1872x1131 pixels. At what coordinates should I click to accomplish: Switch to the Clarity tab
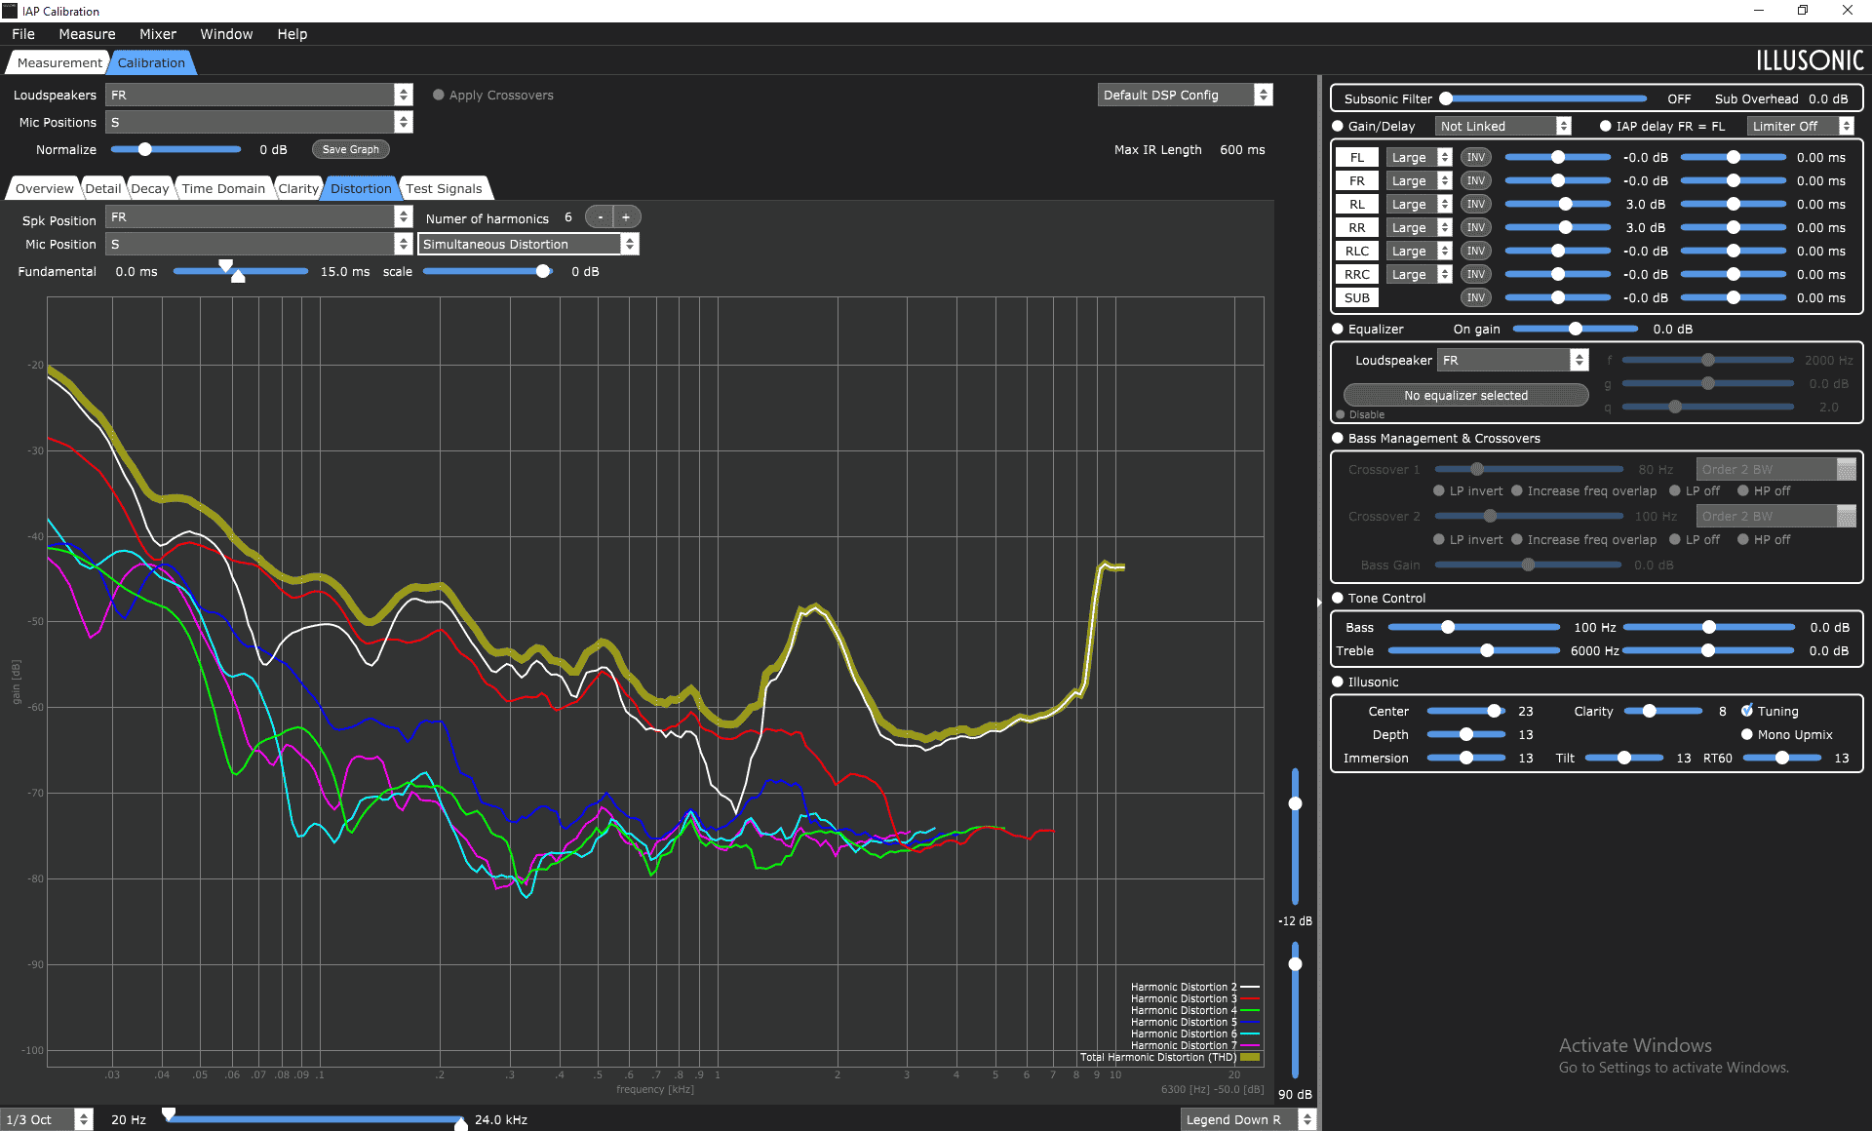click(x=298, y=188)
